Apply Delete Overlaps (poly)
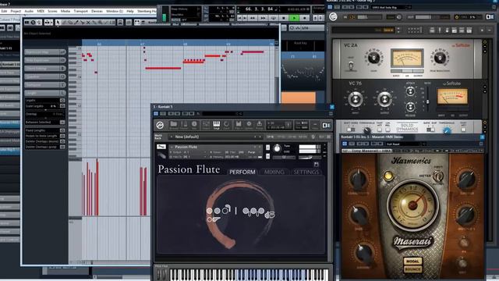 pyautogui.click(x=62, y=147)
